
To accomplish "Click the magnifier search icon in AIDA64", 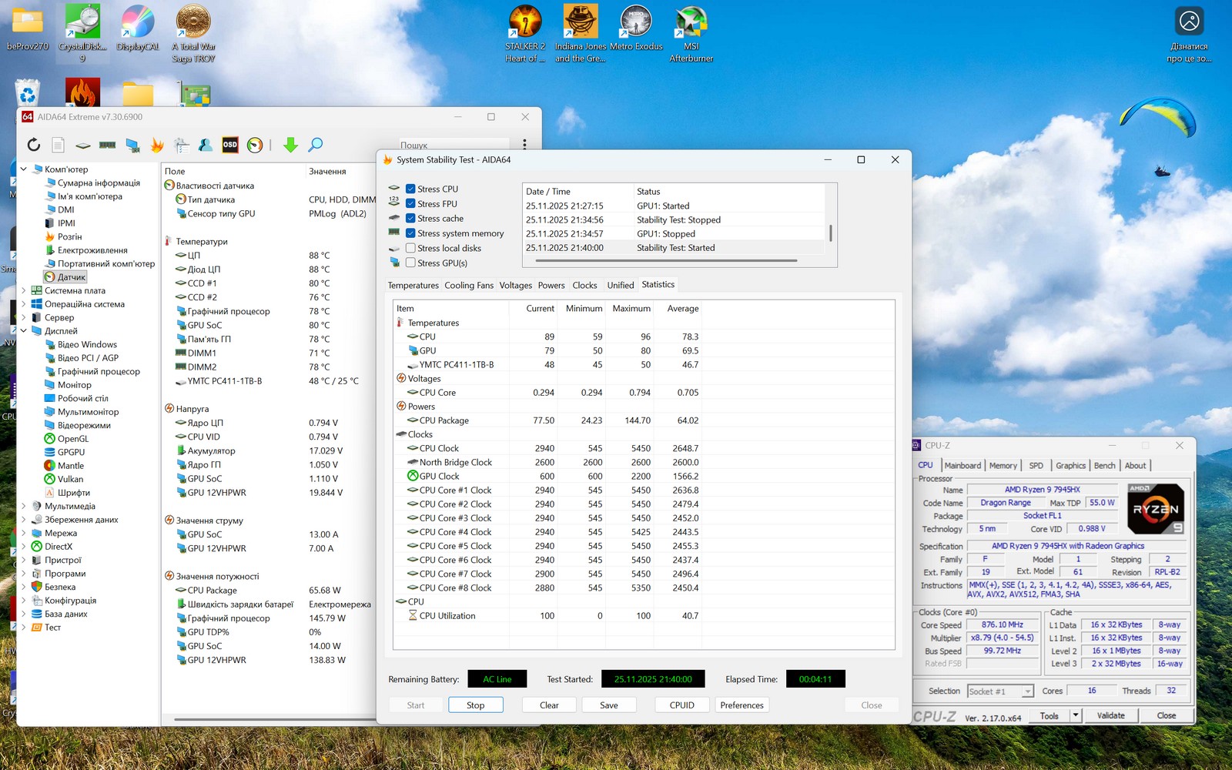I will (x=316, y=145).
